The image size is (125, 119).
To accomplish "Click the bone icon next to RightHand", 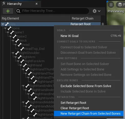I will click(25, 65).
